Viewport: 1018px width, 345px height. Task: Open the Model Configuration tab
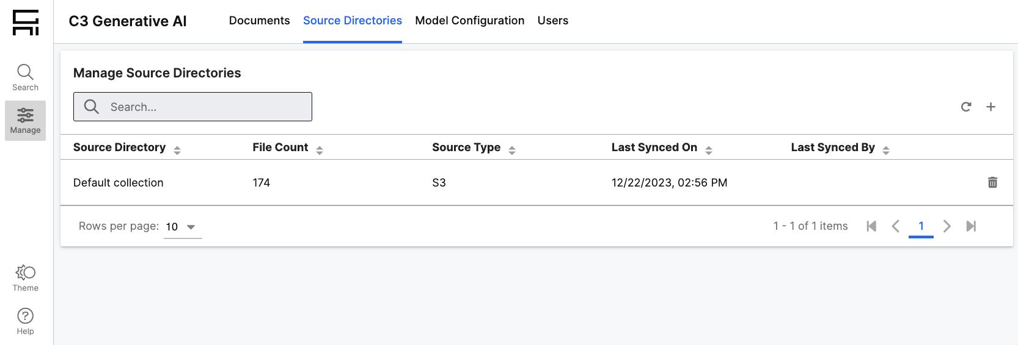(x=470, y=21)
